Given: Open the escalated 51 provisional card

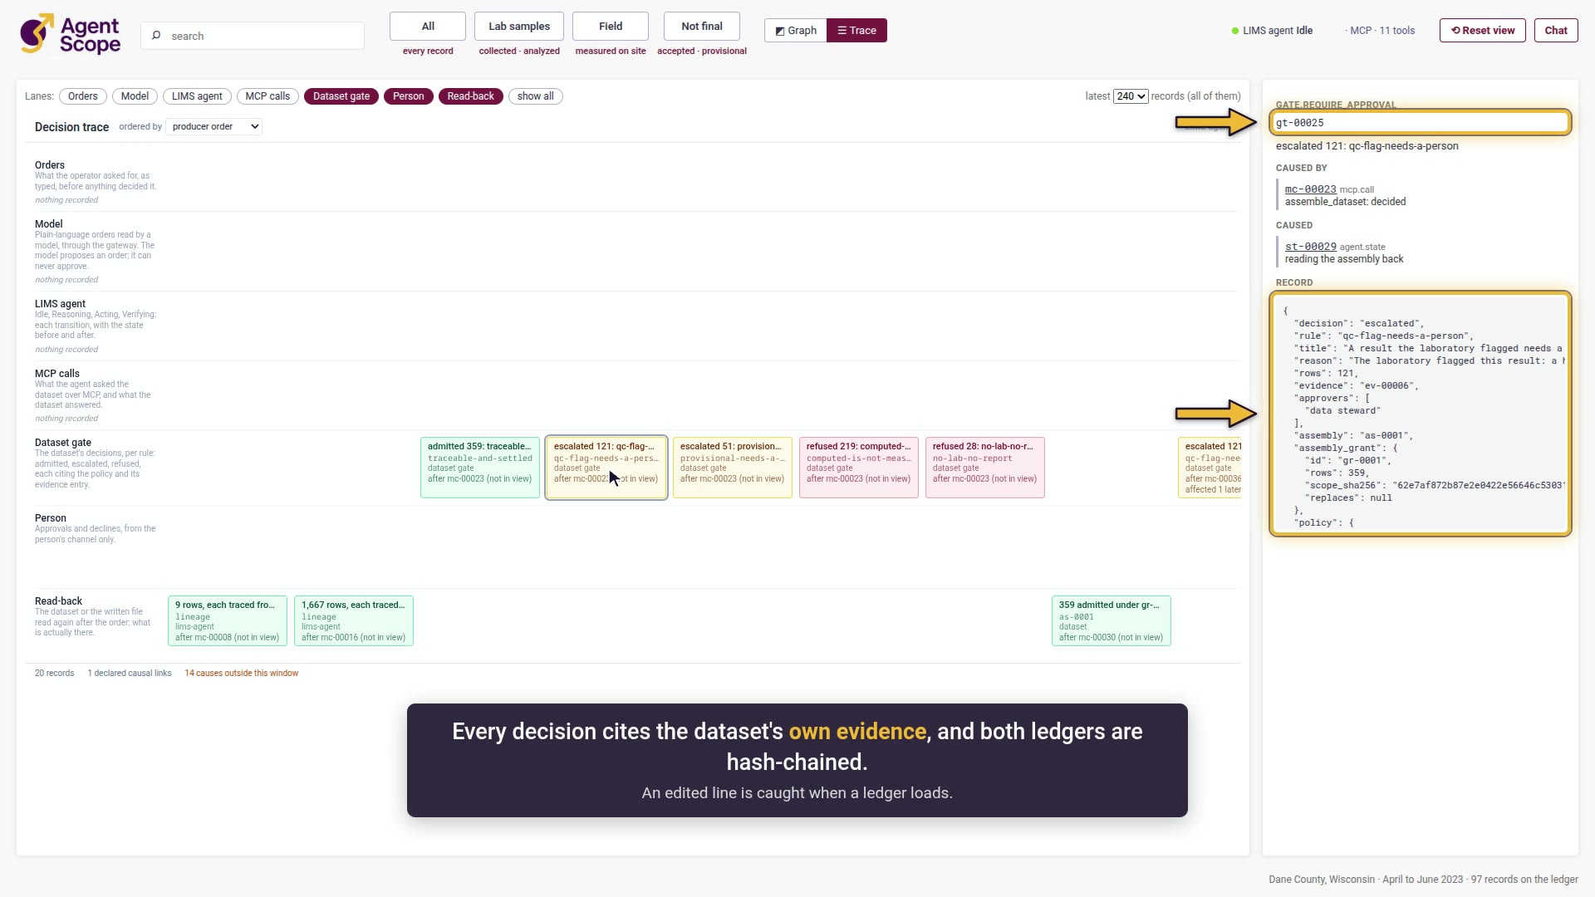Looking at the screenshot, I should click(733, 468).
